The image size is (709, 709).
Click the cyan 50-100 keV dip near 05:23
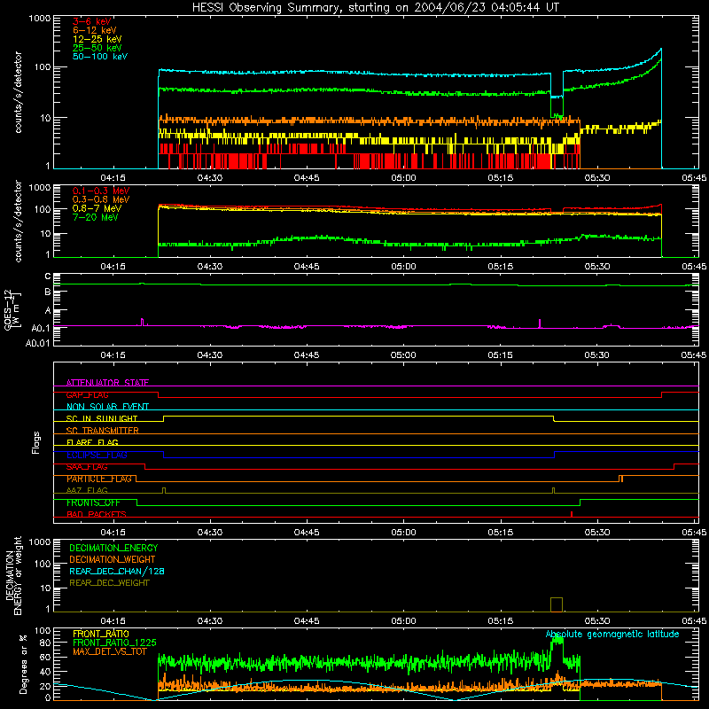tap(557, 97)
